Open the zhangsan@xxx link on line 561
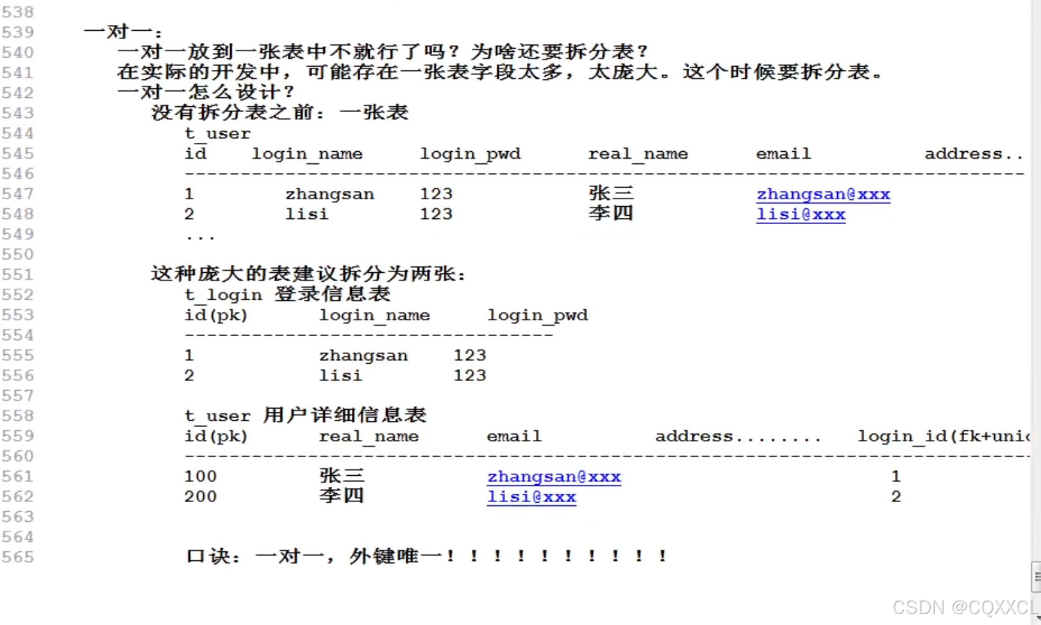Image resolution: width=1041 pixels, height=625 pixels. tap(554, 477)
